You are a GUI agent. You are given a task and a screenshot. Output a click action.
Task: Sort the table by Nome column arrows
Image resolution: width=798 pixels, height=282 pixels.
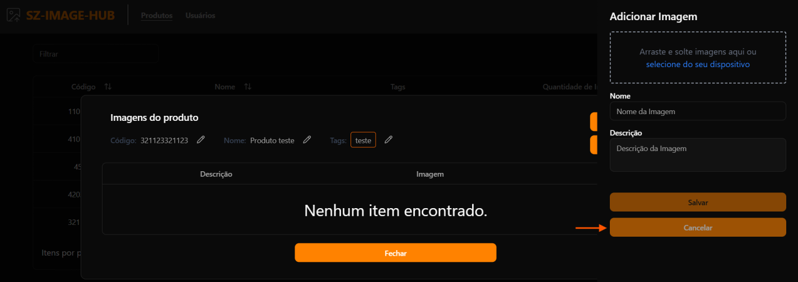(x=248, y=87)
